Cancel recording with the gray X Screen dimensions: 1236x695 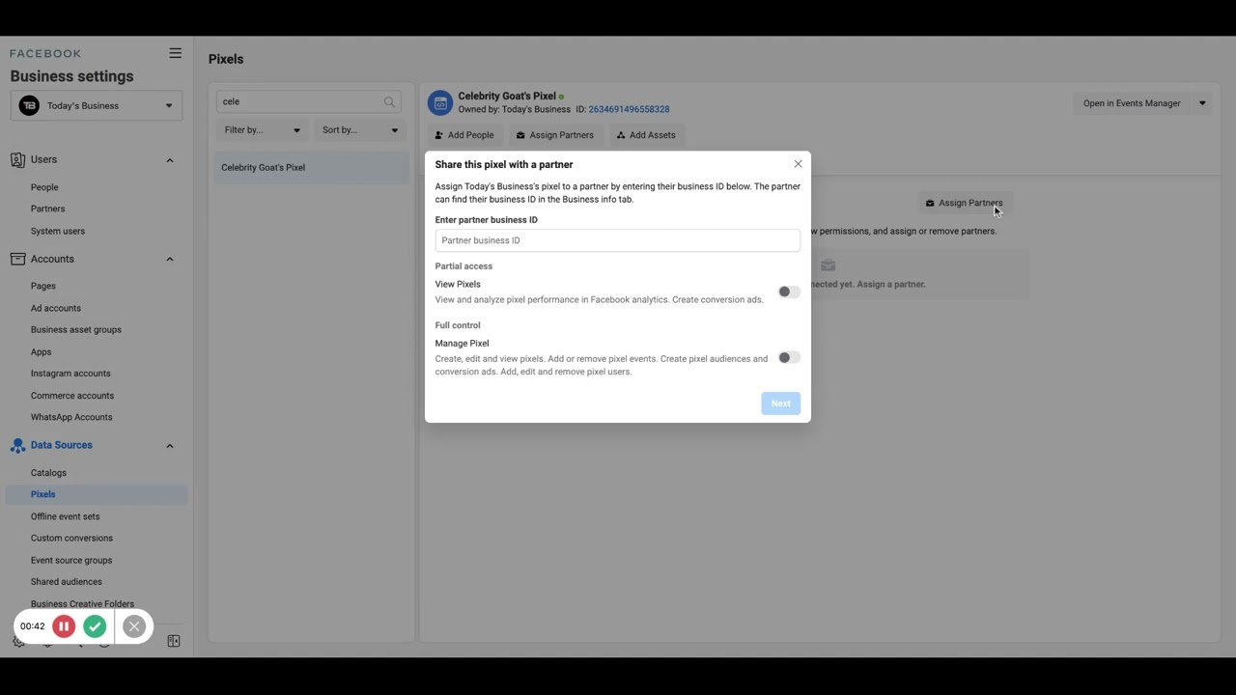(134, 626)
